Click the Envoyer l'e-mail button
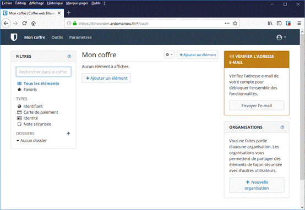This screenshot has height=210, width=305. click(257, 106)
